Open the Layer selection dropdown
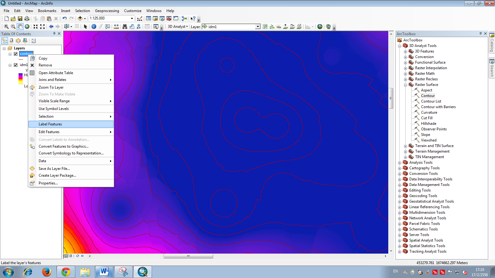Image resolution: width=495 pixels, height=278 pixels. [258, 27]
